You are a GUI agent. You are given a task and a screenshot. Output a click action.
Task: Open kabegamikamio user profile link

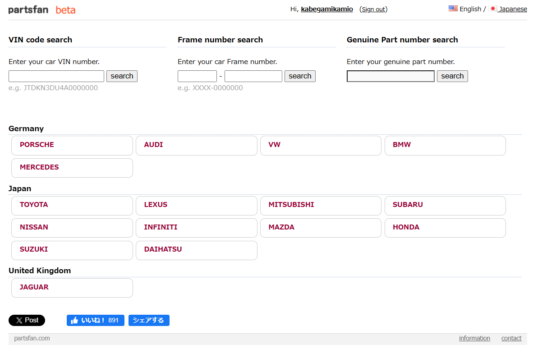[327, 9]
